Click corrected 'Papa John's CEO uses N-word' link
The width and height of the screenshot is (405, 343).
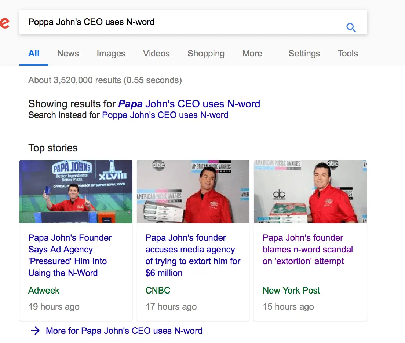[x=189, y=104]
